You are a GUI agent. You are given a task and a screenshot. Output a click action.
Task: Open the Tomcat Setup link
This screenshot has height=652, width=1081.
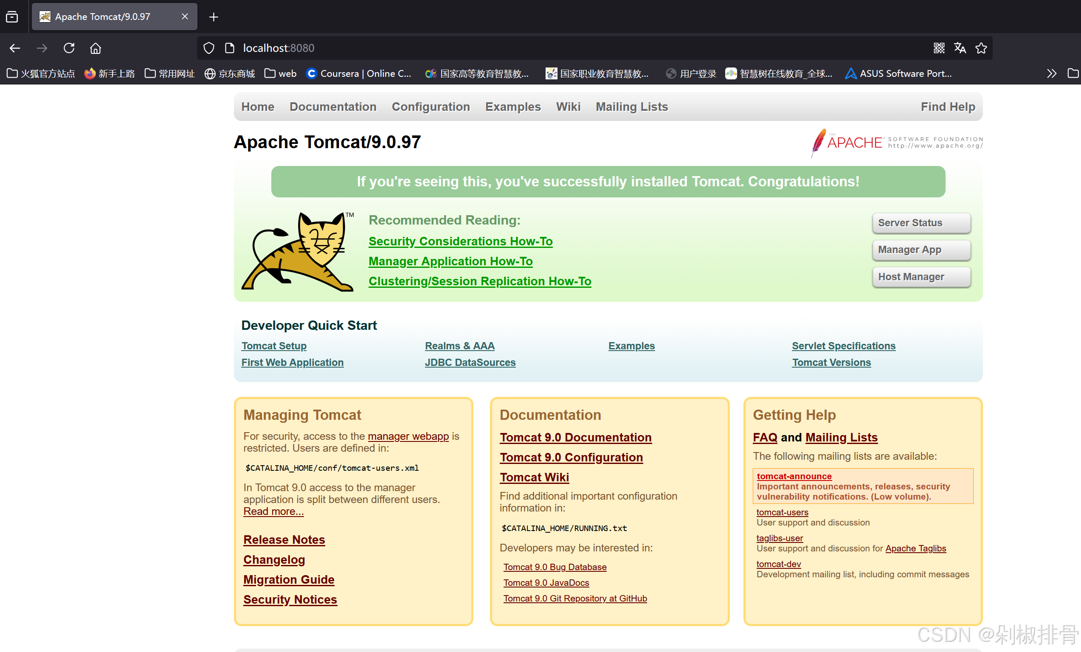pyautogui.click(x=274, y=346)
